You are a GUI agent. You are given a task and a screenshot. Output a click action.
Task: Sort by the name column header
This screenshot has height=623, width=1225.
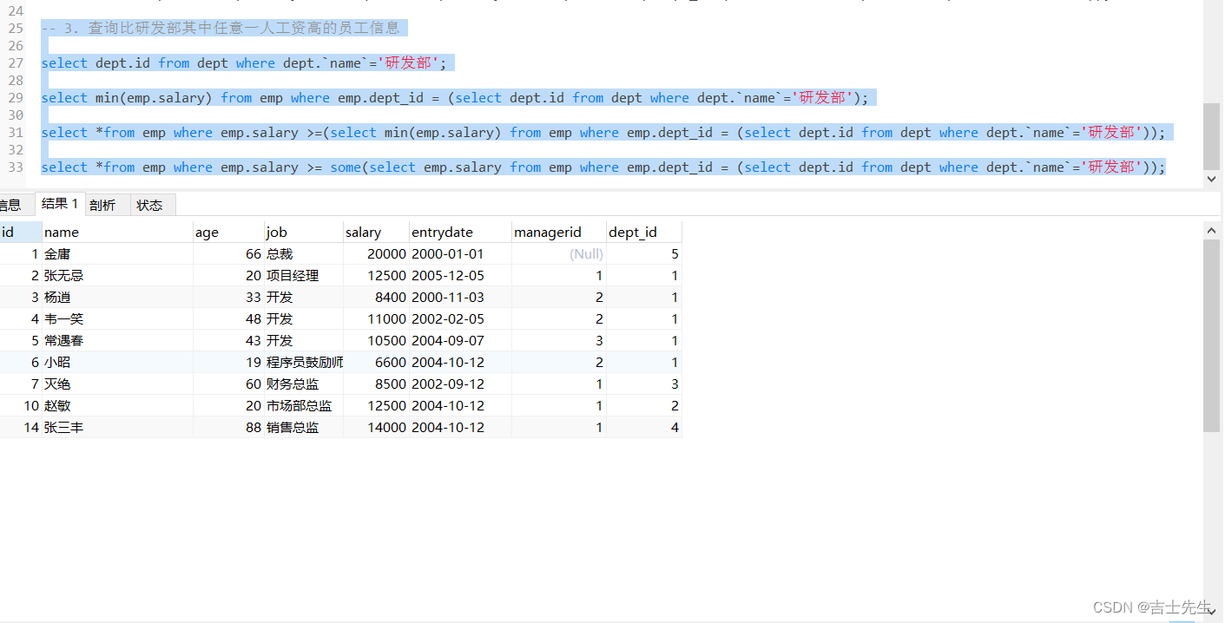(x=117, y=232)
